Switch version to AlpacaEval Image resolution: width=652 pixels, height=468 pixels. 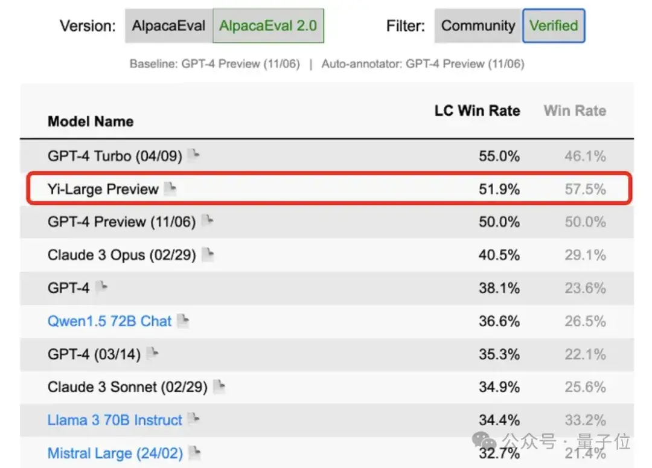[x=169, y=26]
